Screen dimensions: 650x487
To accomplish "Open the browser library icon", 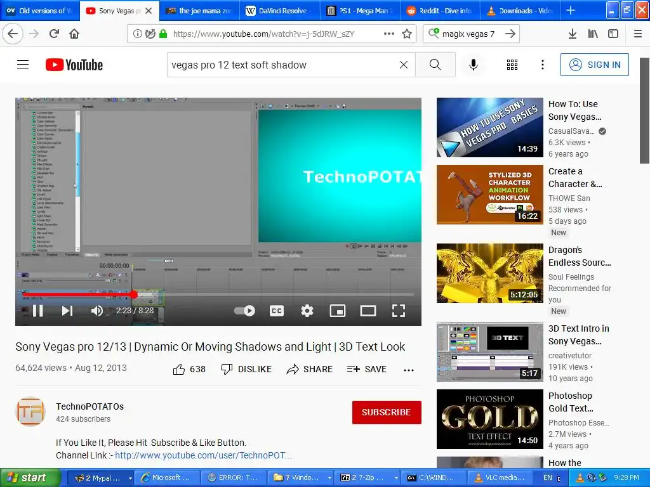I will (x=593, y=34).
